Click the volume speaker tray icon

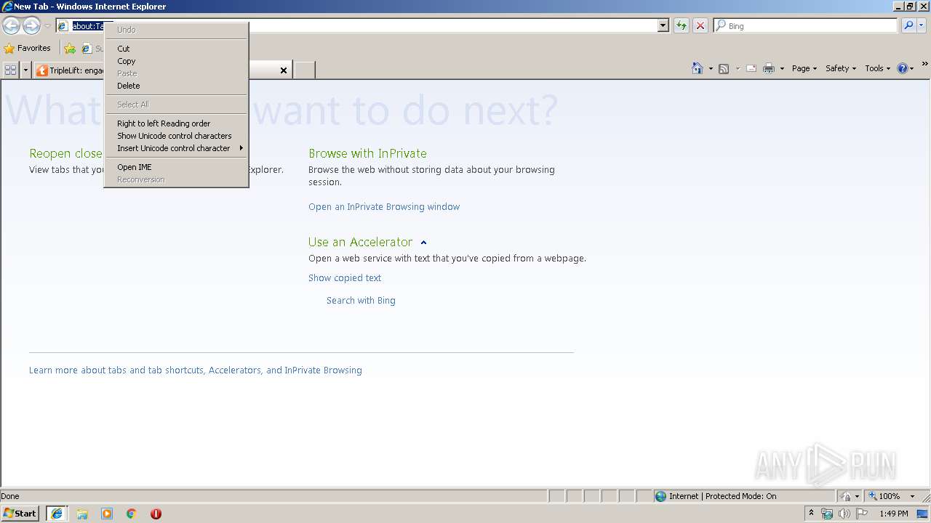pos(844,514)
